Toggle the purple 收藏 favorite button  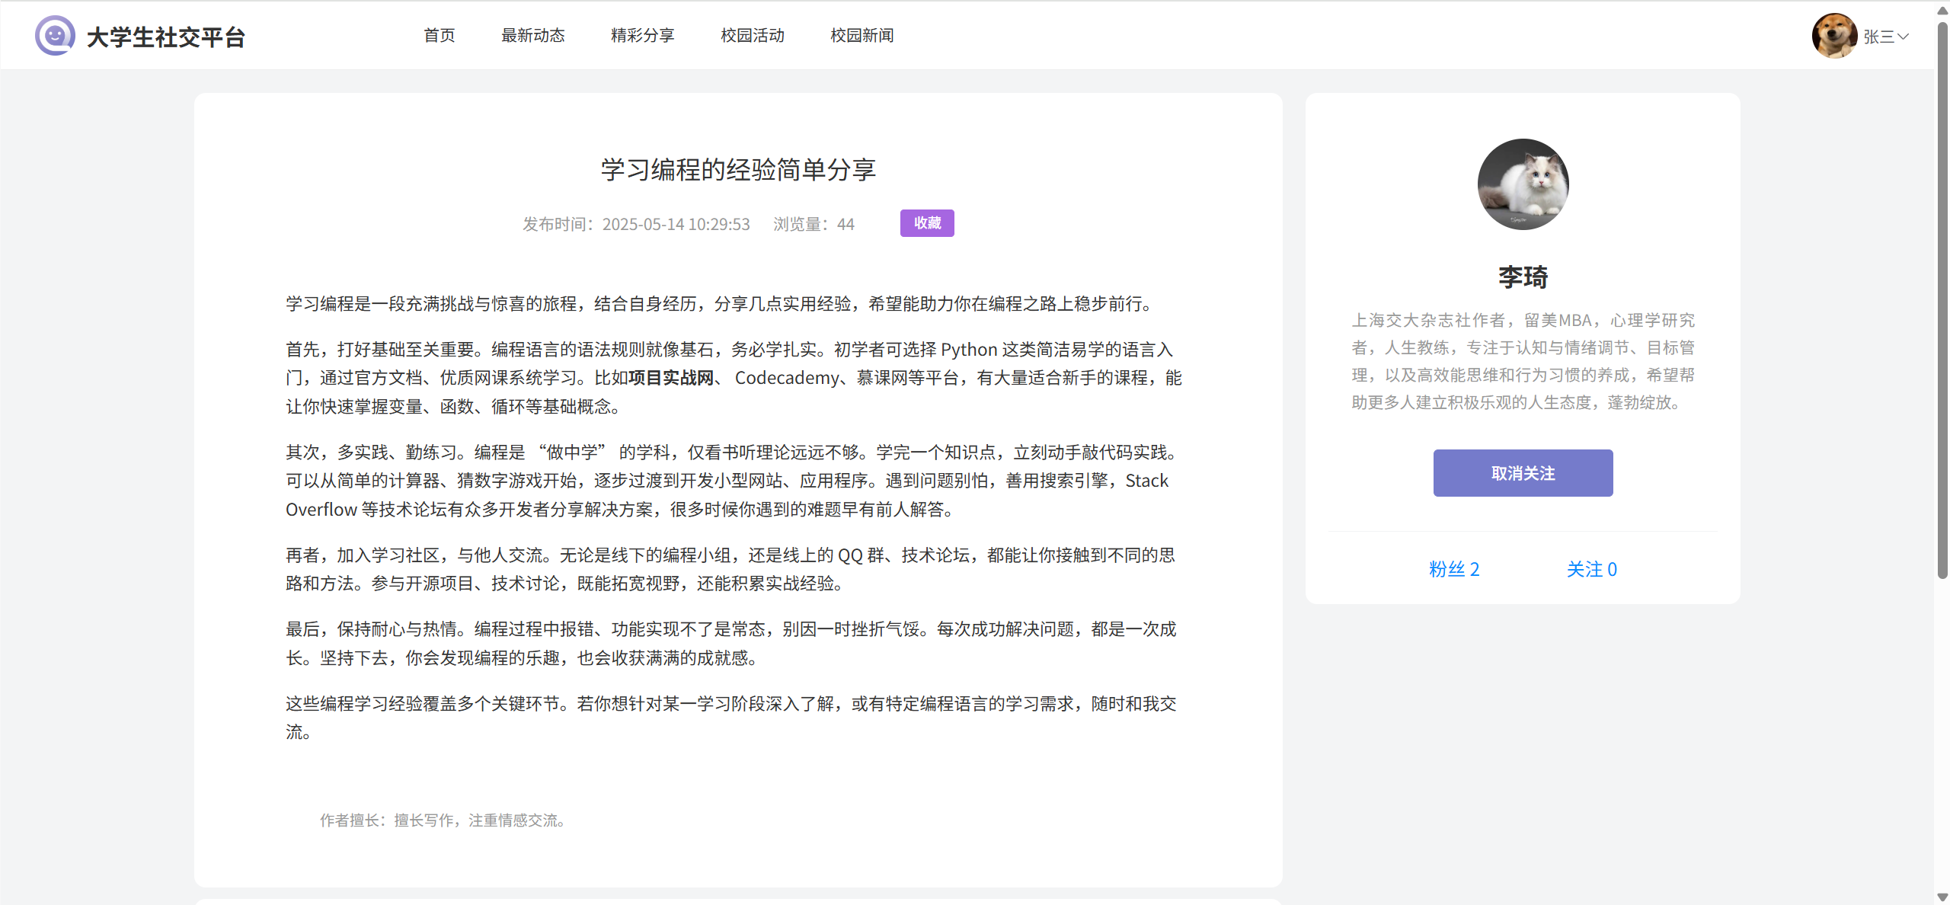coord(926,223)
